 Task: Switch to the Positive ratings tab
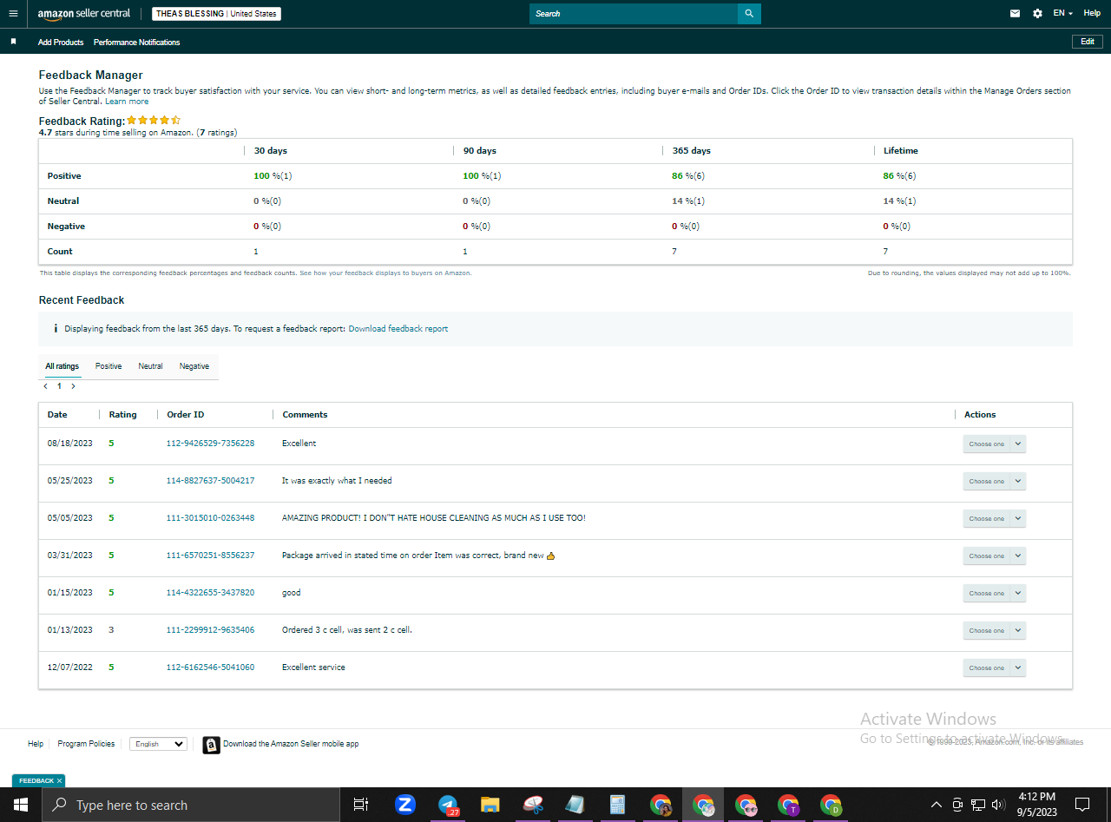pos(108,366)
